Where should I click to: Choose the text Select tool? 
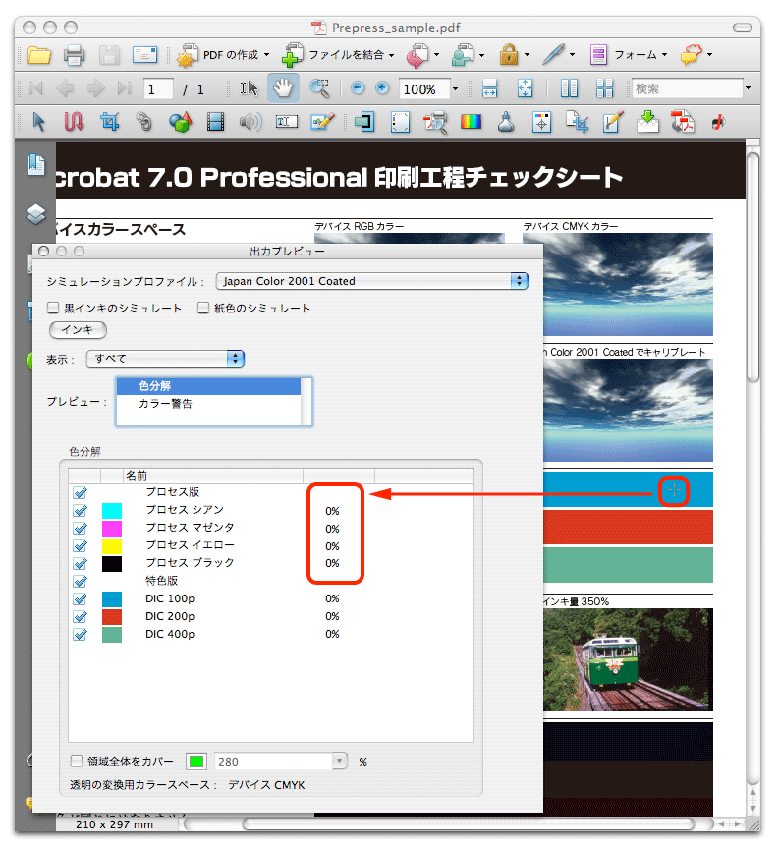(x=249, y=87)
